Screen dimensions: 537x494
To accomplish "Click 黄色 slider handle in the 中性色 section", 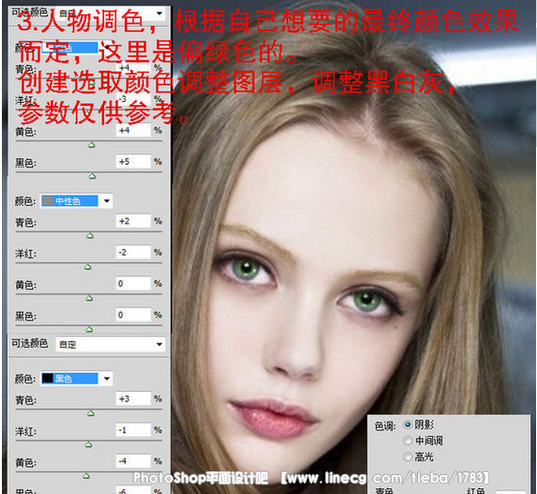I will [89, 298].
